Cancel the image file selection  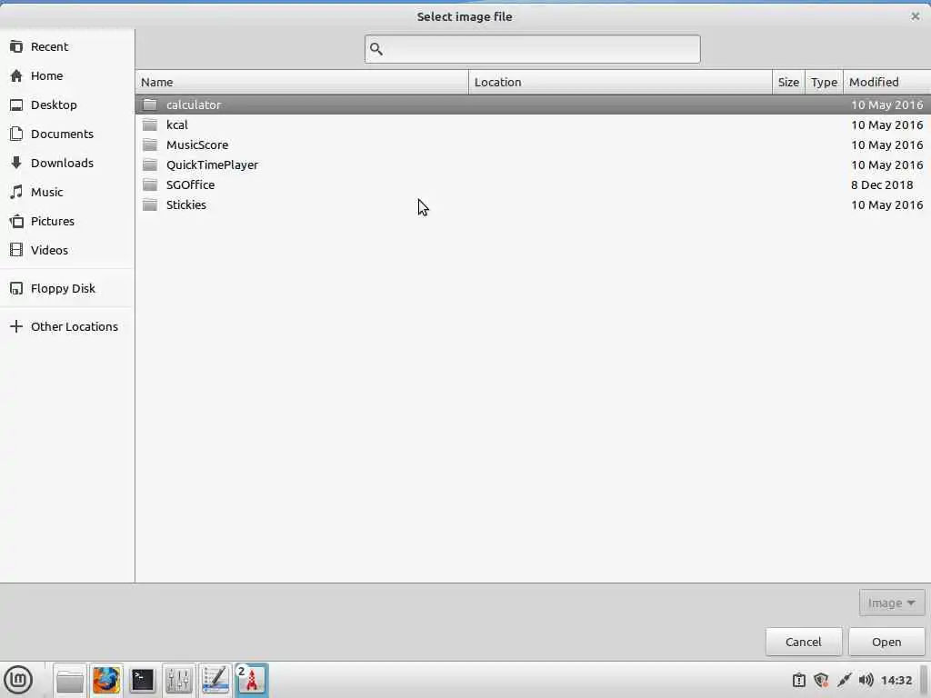[x=804, y=642]
